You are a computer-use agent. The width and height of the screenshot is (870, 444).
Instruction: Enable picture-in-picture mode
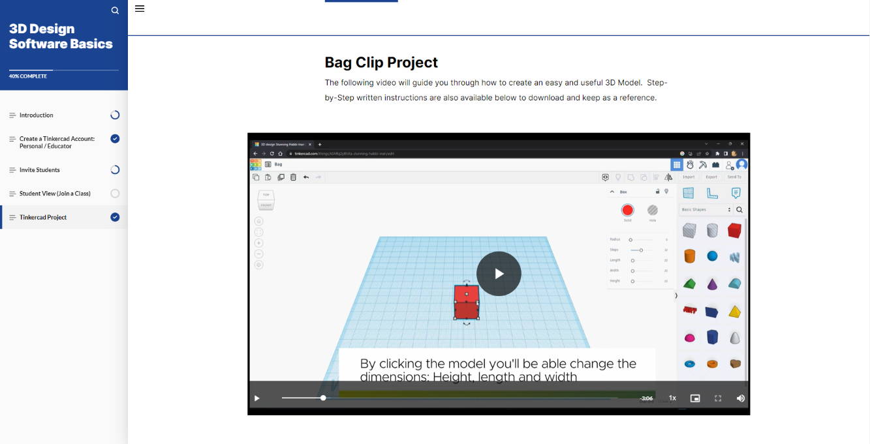click(695, 398)
